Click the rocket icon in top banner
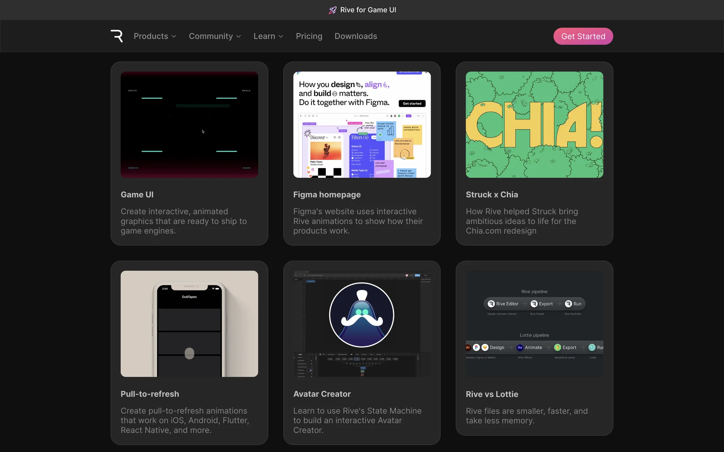 click(x=332, y=10)
